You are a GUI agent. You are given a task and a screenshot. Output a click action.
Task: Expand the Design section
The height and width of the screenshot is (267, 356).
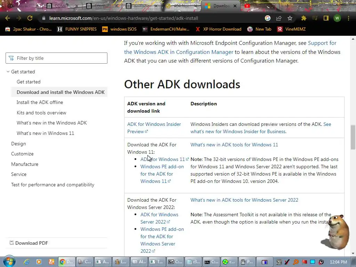coord(19,144)
